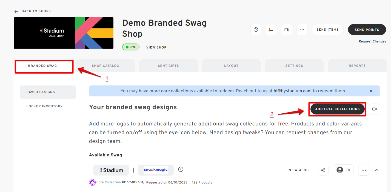
Task: Open the user avatar (1) button
Action: click(343, 170)
